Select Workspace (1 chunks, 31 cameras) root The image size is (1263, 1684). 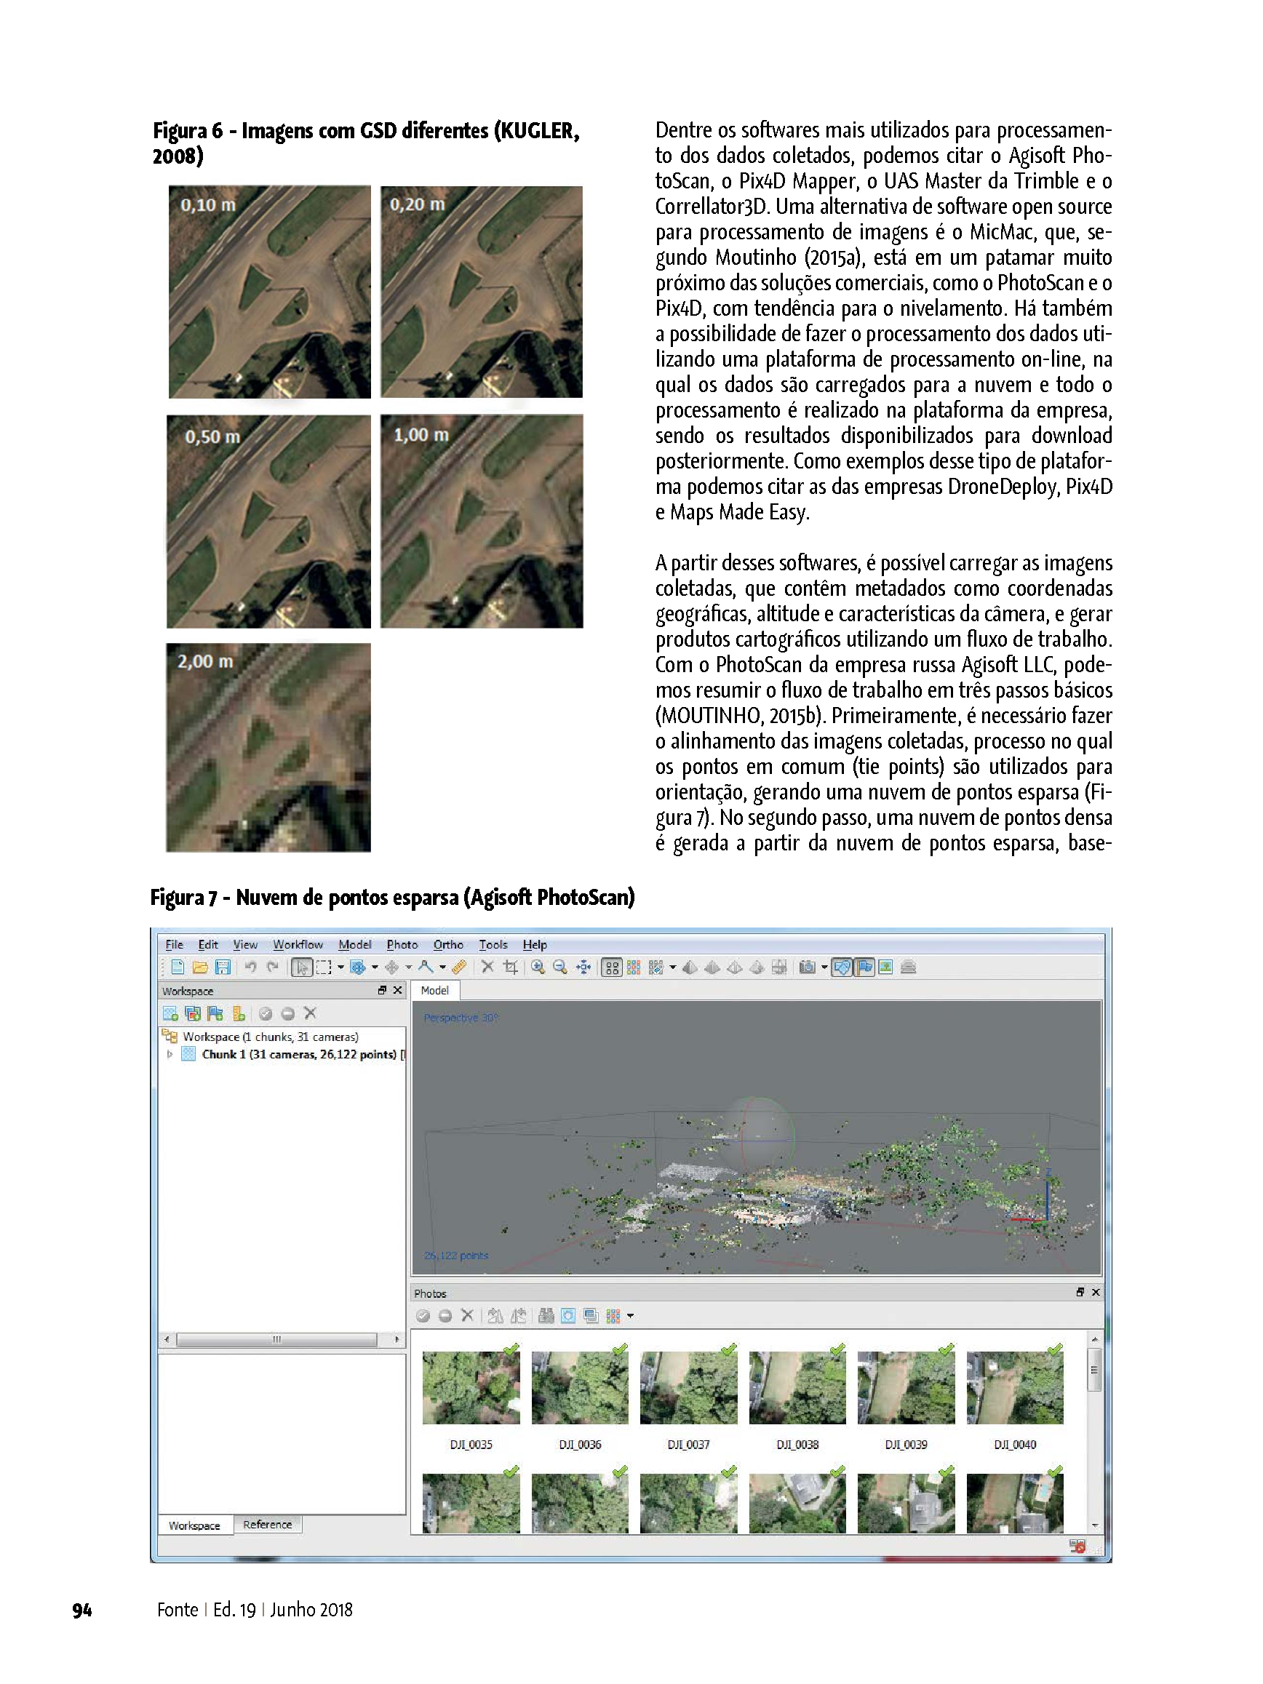(270, 1037)
